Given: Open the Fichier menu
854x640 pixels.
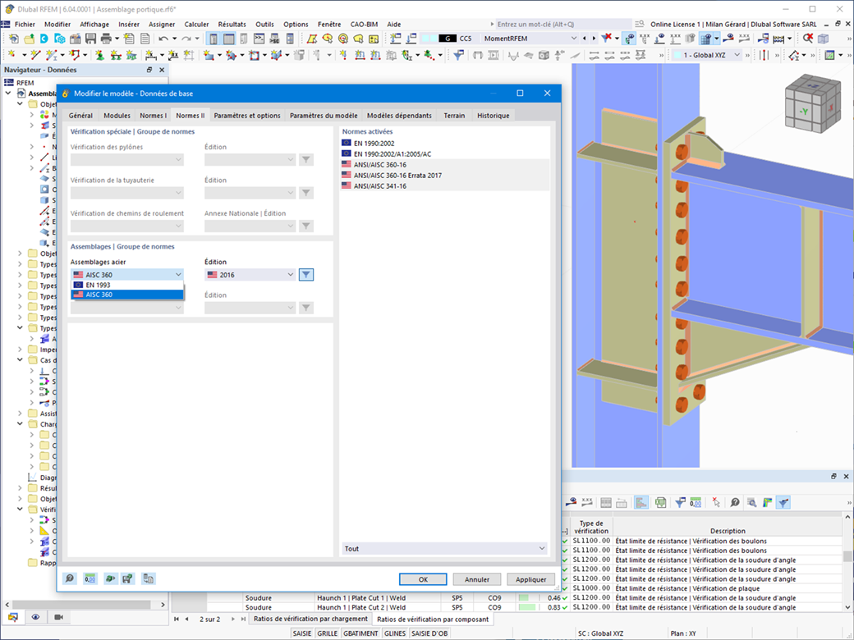Looking at the screenshot, I should (x=25, y=24).
